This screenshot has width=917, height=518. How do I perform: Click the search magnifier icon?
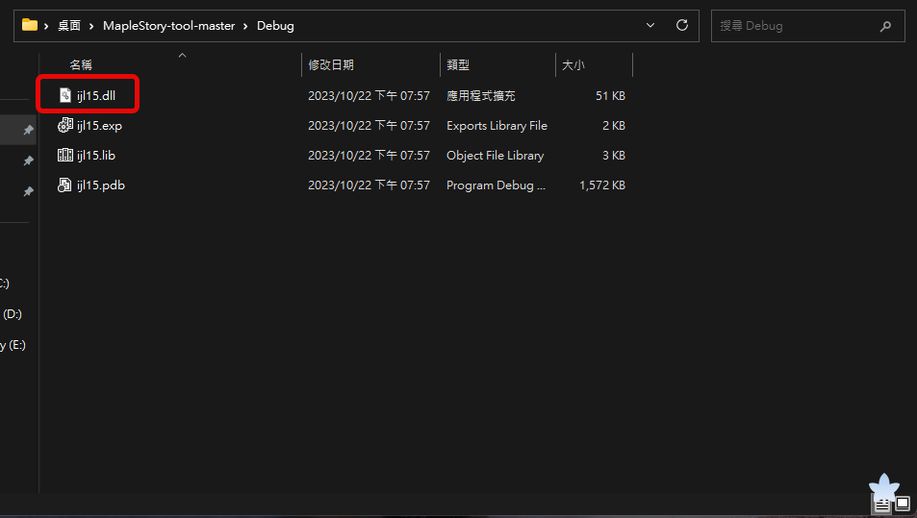pos(885,26)
